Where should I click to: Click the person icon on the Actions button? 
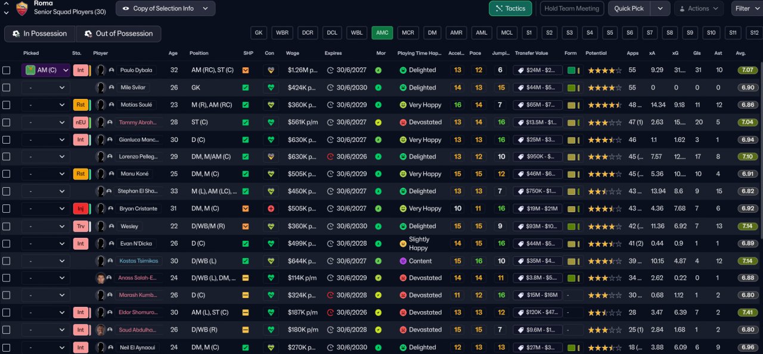coord(681,8)
